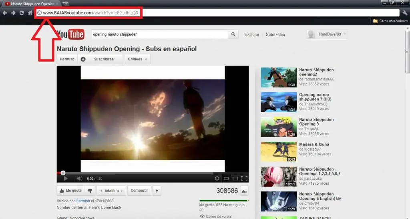Click the address bar URL field
This screenshot has height=219, width=410.
(217, 13)
